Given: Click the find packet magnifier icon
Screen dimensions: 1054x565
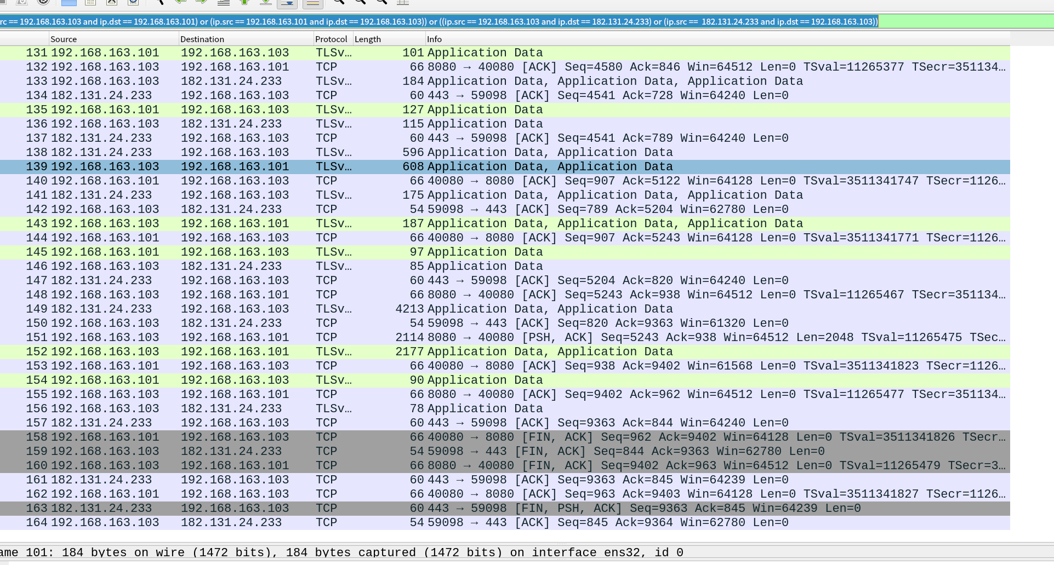Looking at the screenshot, I should tap(159, 2).
